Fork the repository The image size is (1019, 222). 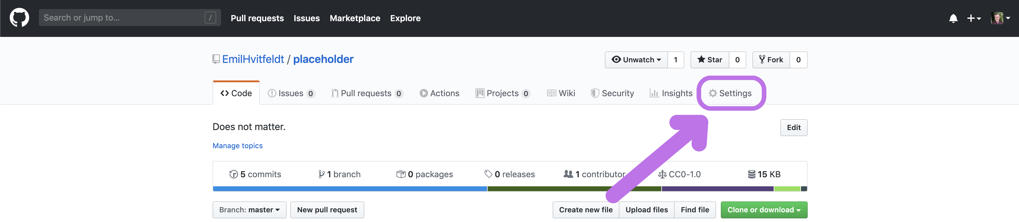771,60
